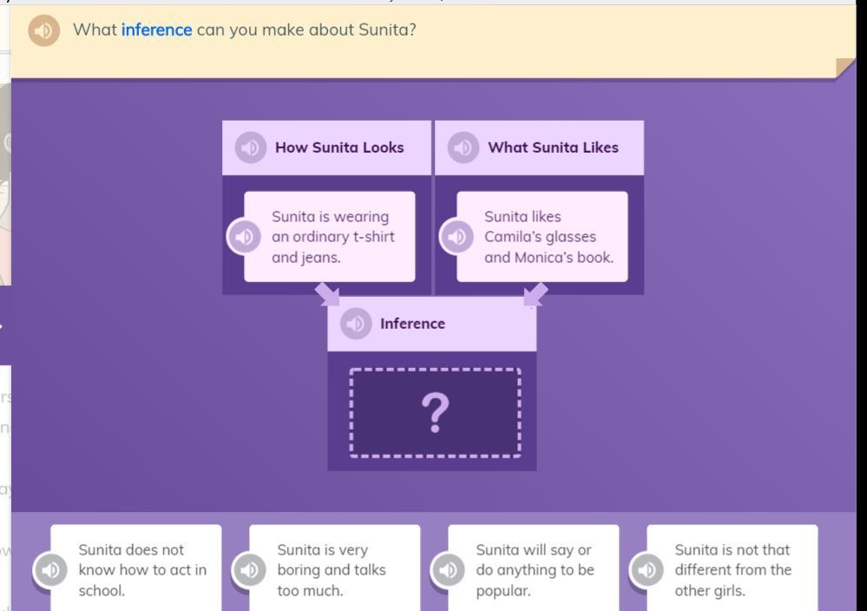The width and height of the screenshot is (867, 611).
Task: Play audio for the main question
Action: point(43,30)
